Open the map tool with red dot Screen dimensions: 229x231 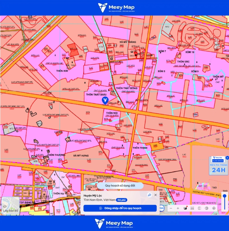click(185, 208)
